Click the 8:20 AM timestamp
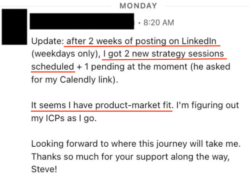Image resolution: width=249 pixels, height=179 pixels. [159, 23]
